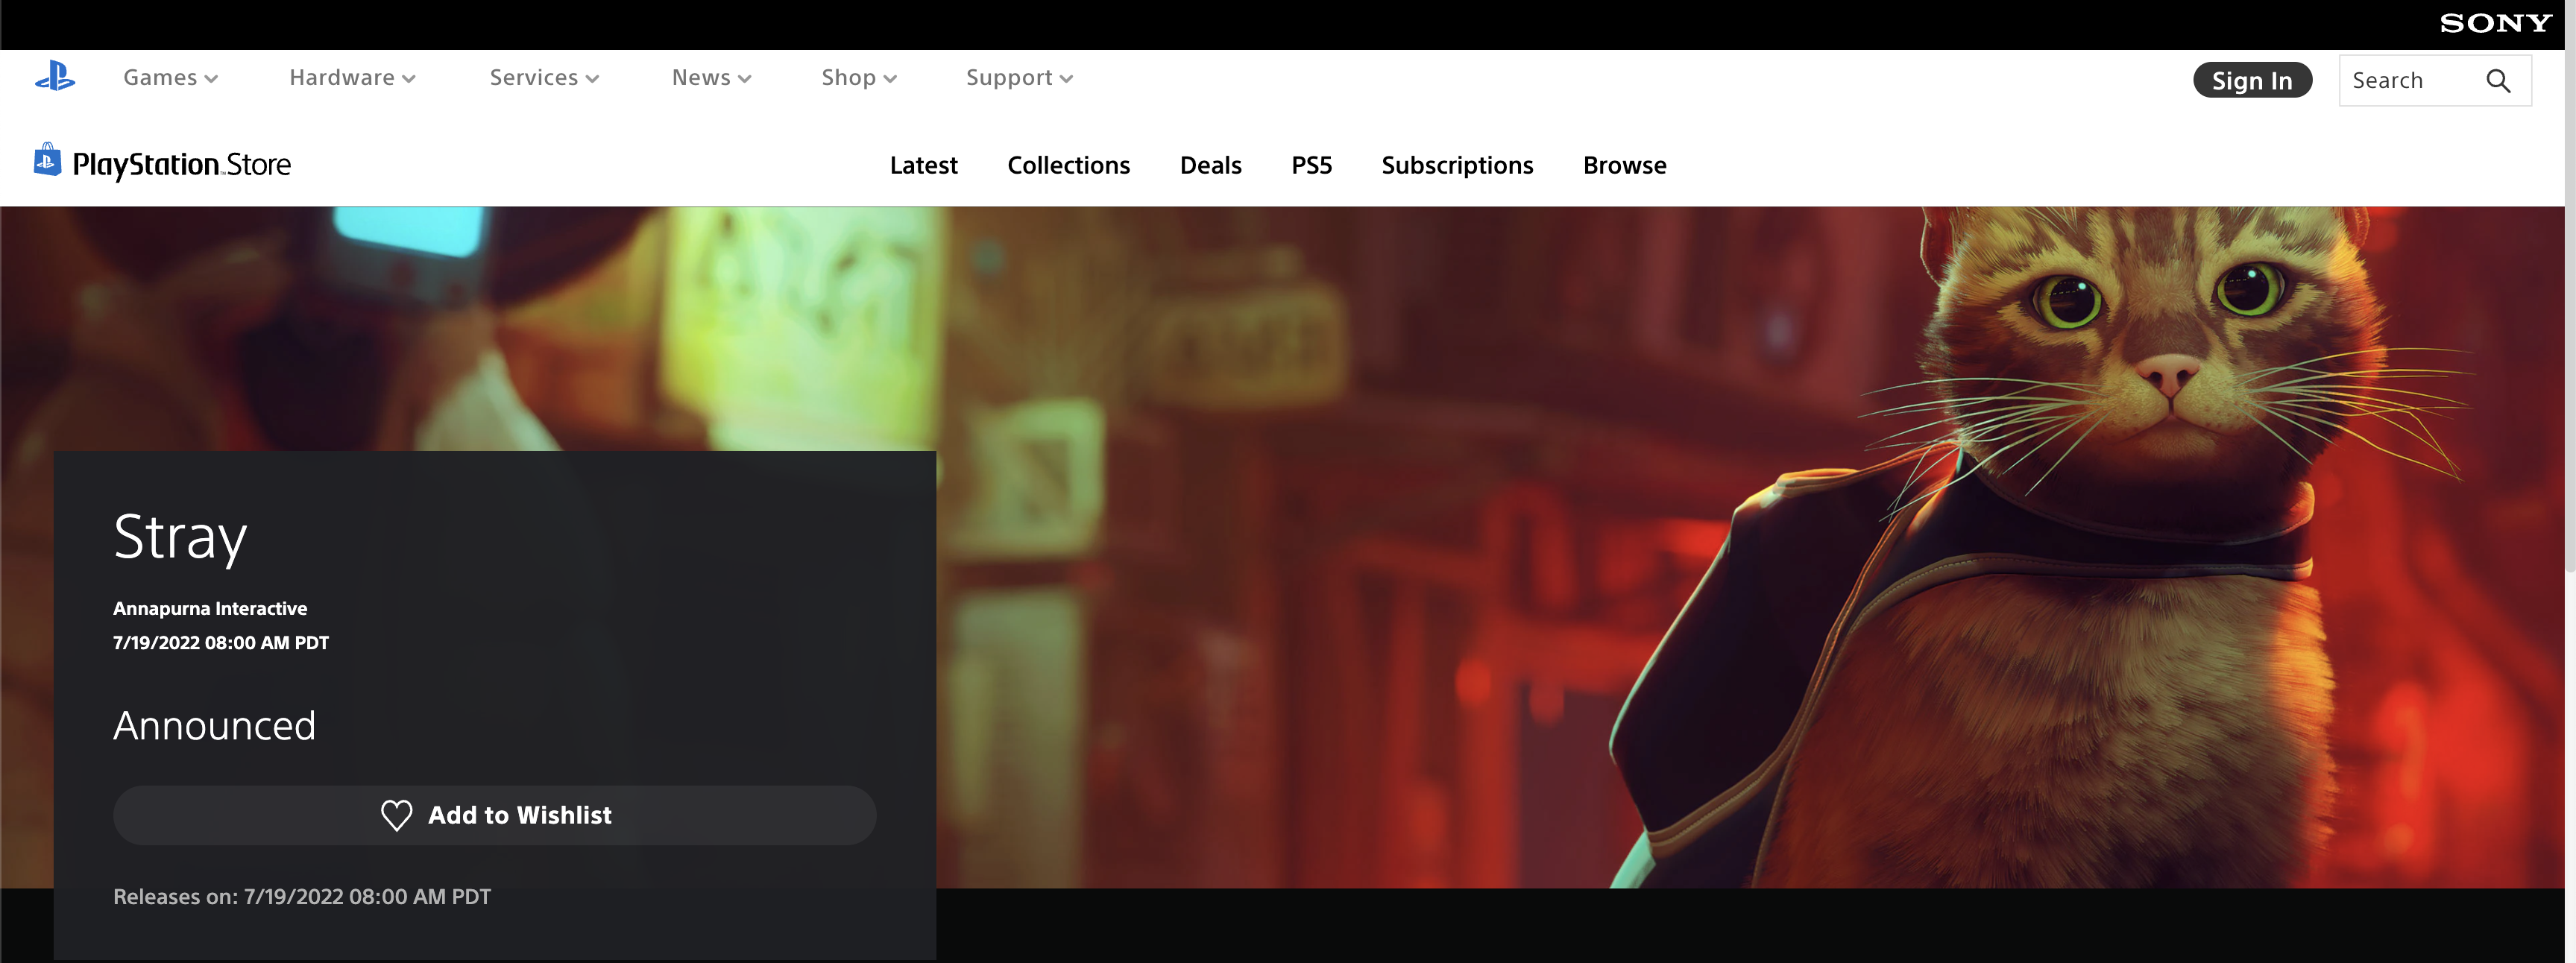Image resolution: width=2576 pixels, height=963 pixels.
Task: Open the Subscriptions tab
Action: (1457, 165)
